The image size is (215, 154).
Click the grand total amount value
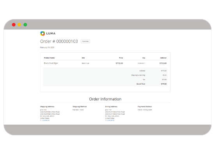point(164,84)
